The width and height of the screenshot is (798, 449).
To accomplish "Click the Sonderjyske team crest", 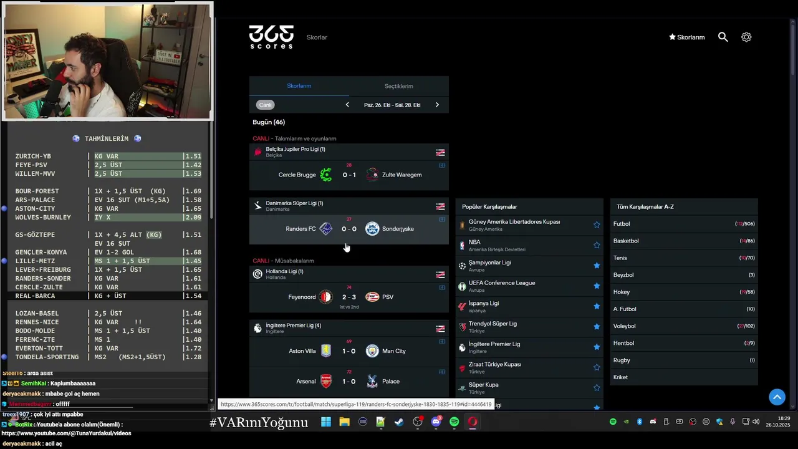I will pyautogui.click(x=372, y=229).
